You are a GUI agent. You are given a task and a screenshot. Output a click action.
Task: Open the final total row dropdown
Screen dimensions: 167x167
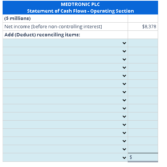65,157
